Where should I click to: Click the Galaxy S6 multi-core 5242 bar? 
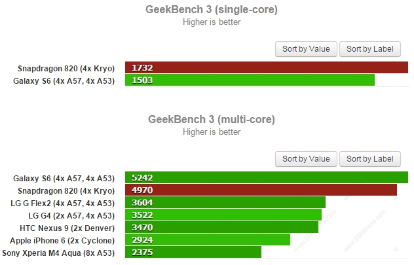[x=267, y=177]
